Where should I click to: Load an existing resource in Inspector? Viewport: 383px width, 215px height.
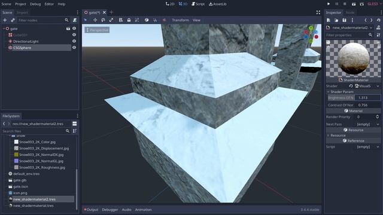[x=336, y=20]
